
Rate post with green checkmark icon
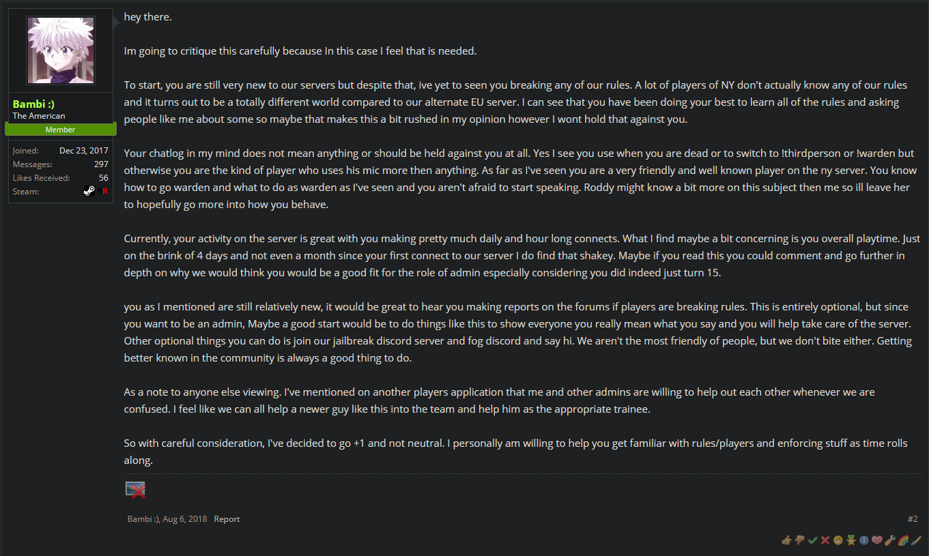(x=812, y=540)
